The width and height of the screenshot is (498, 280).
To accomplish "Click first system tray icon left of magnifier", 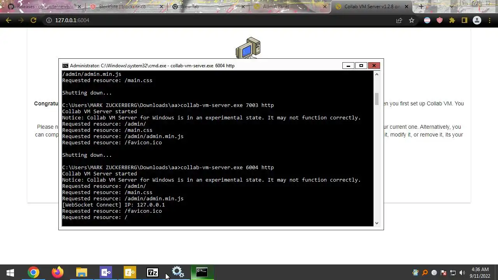I will pos(415,273).
